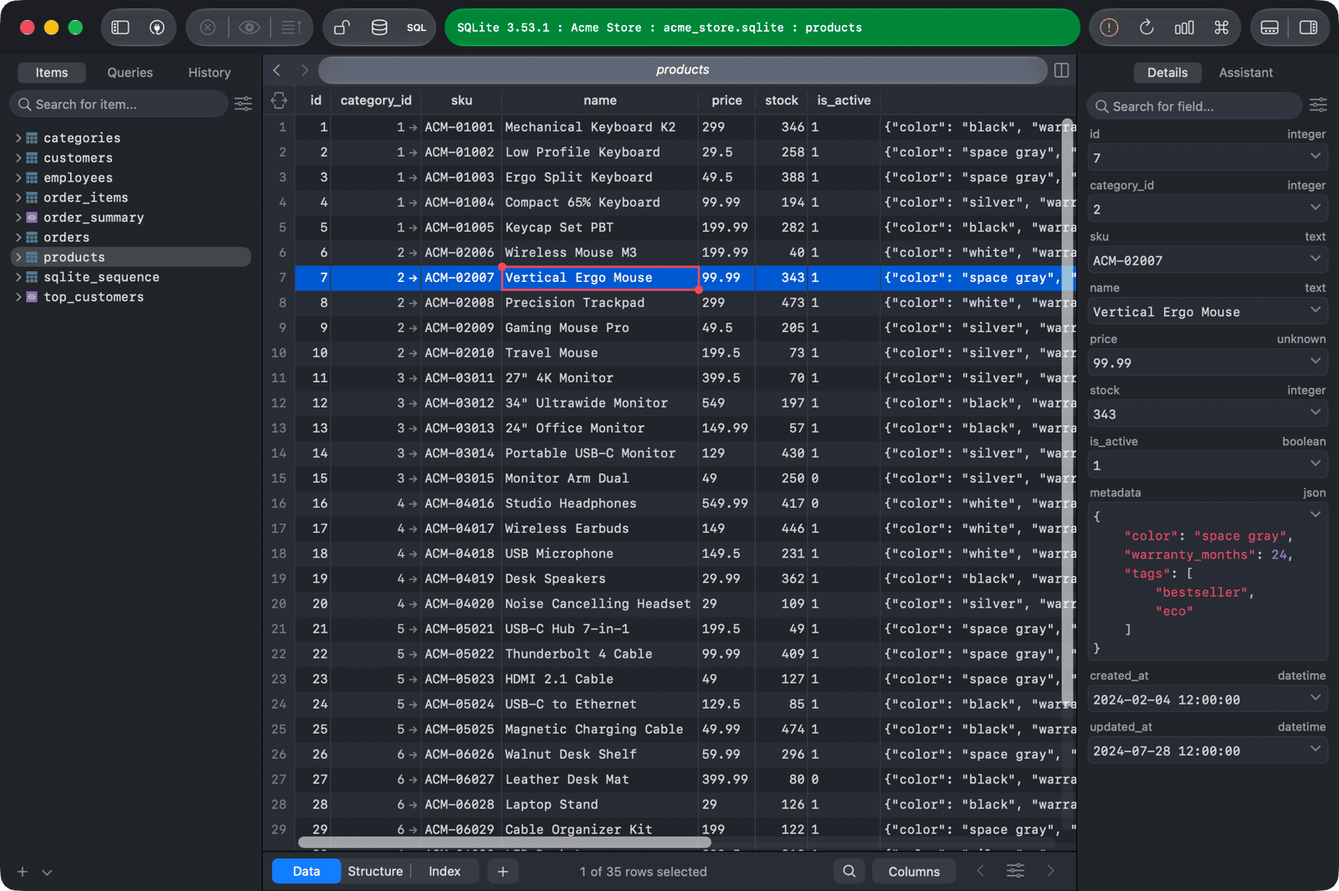
Task: Toggle the right sidebar panel button
Action: tap(1308, 28)
